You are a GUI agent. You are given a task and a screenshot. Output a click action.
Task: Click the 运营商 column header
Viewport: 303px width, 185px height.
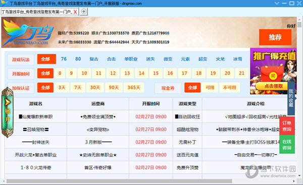98,104
